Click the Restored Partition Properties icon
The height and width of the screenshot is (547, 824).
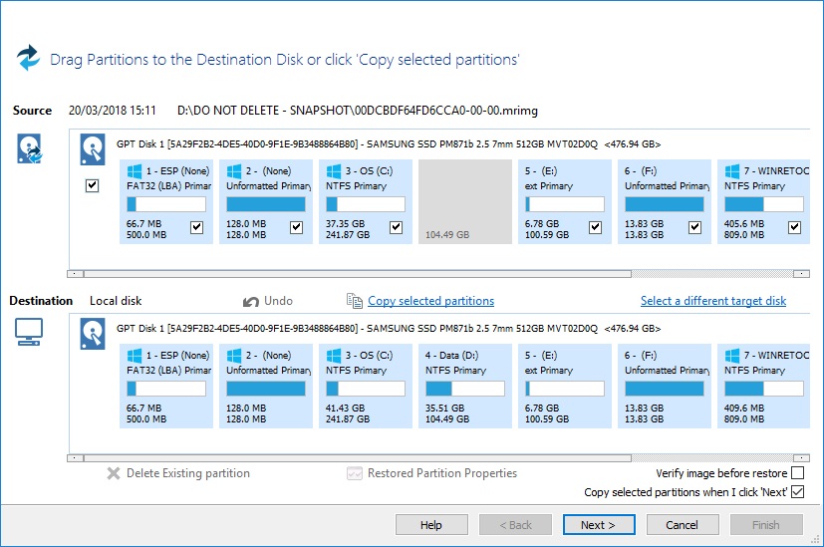pyautogui.click(x=355, y=473)
